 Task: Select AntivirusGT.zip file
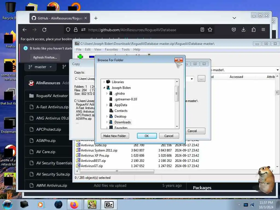pos(92,166)
